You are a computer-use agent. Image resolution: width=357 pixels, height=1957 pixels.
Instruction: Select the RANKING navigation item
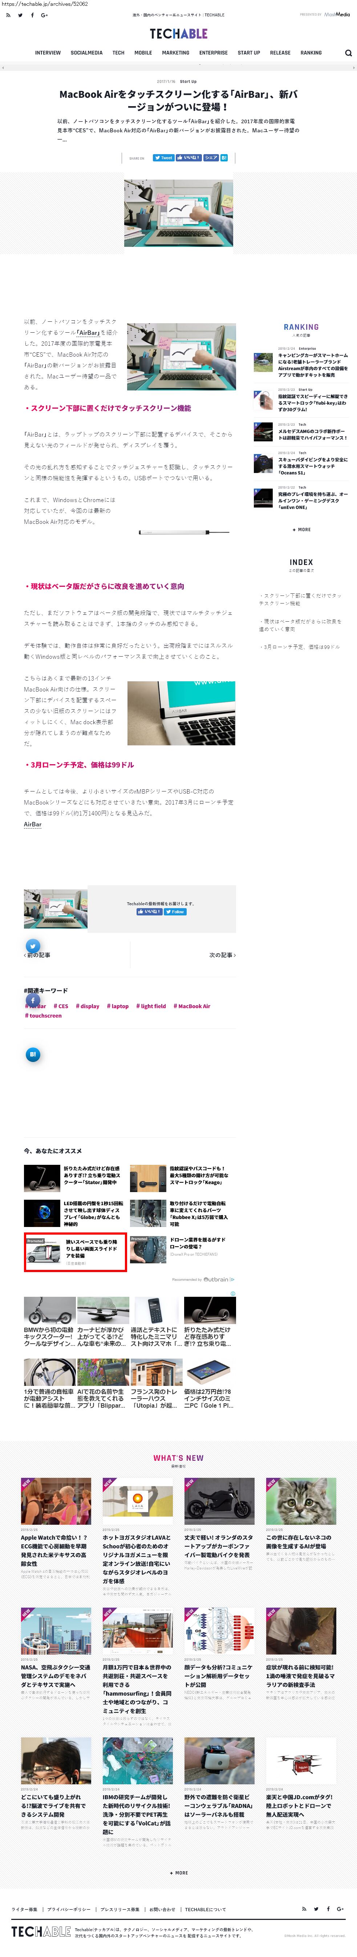tap(311, 53)
